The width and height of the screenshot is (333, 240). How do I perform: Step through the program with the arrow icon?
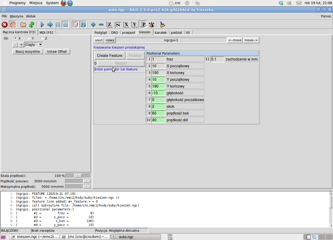click(x=50, y=25)
